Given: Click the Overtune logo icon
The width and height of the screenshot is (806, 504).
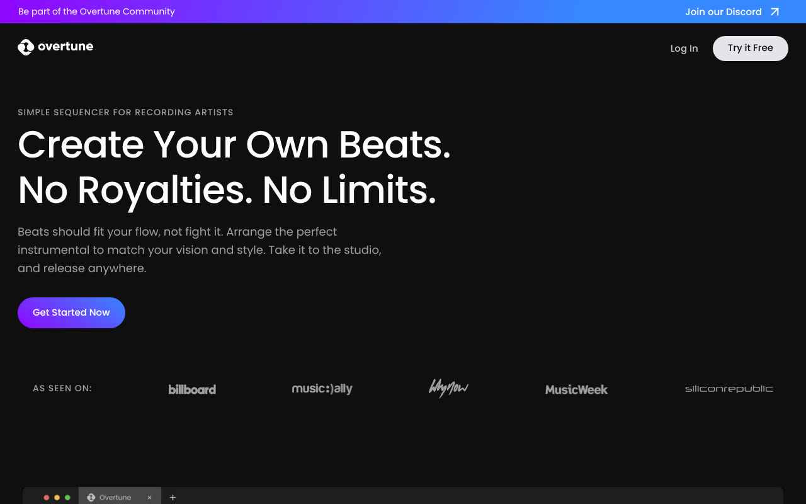Looking at the screenshot, I should [x=25, y=47].
